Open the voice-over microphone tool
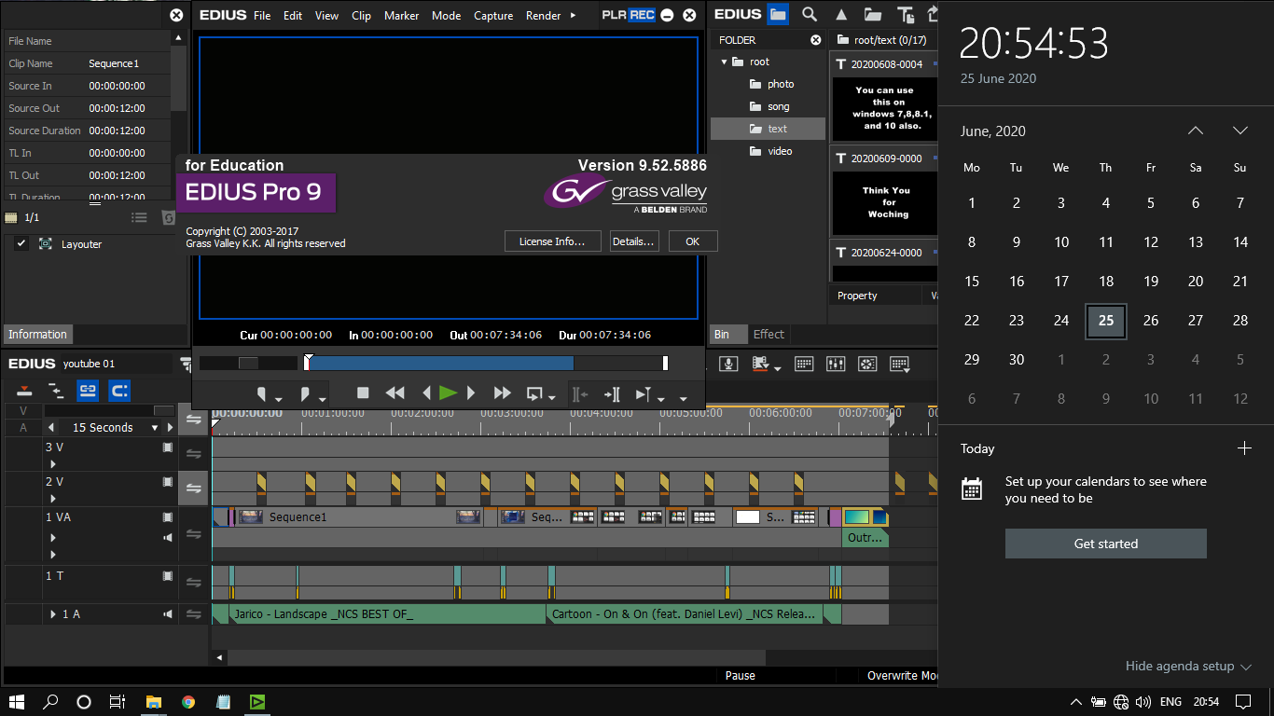 pos(729,364)
